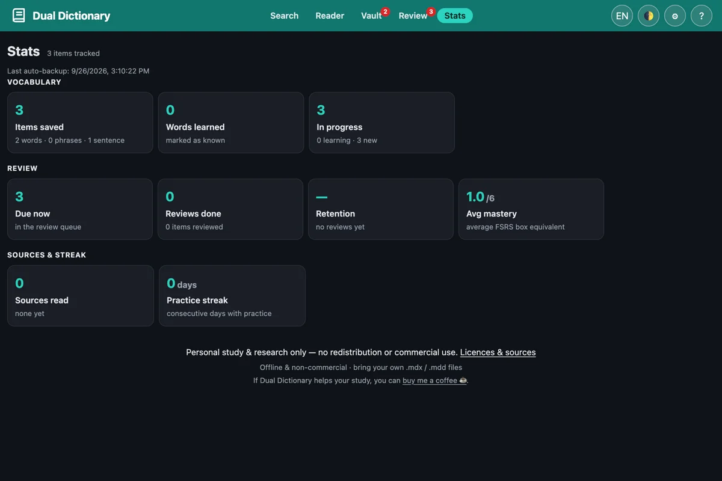The height and width of the screenshot is (481, 722).
Task: Open the Vault tab
Action: coord(371,16)
